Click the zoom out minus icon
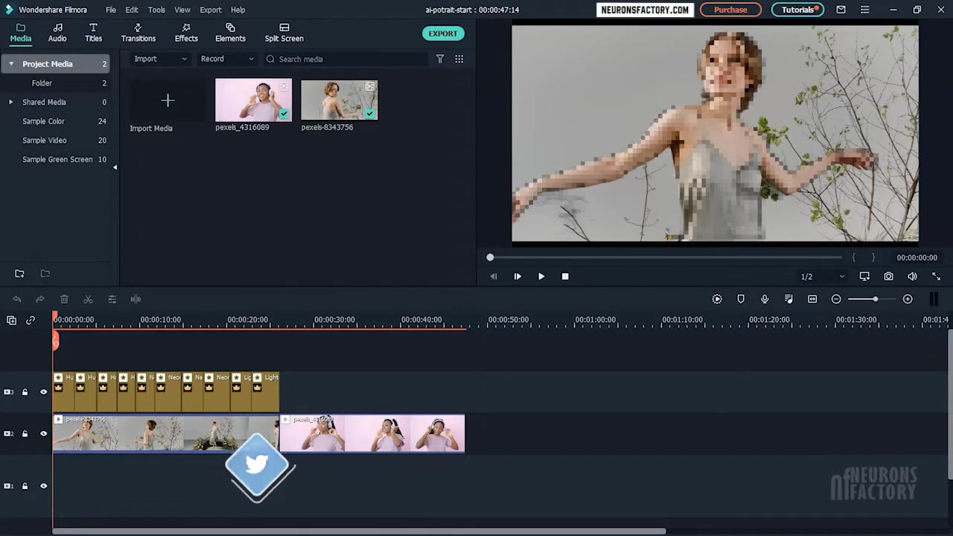This screenshot has width=953, height=536. tap(836, 299)
